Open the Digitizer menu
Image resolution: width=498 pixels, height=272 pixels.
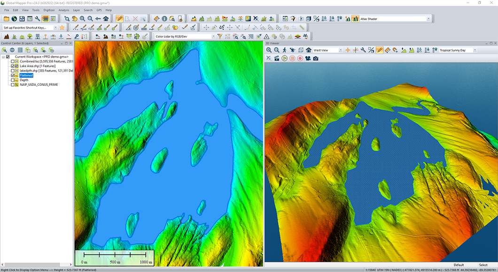pos(50,9)
